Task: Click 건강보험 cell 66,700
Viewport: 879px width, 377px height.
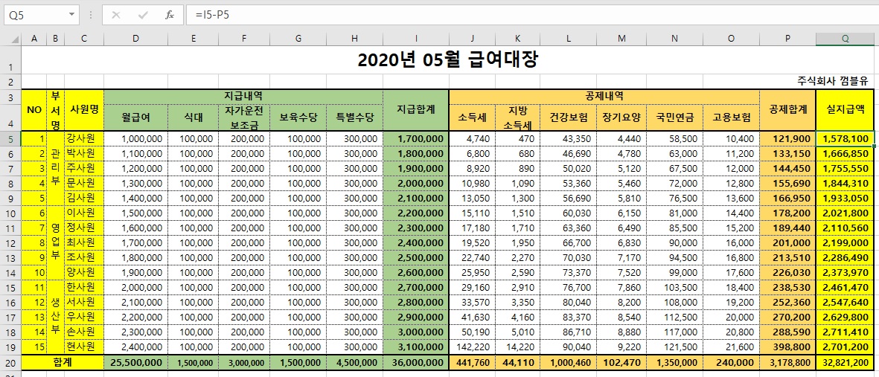Action: coord(568,242)
